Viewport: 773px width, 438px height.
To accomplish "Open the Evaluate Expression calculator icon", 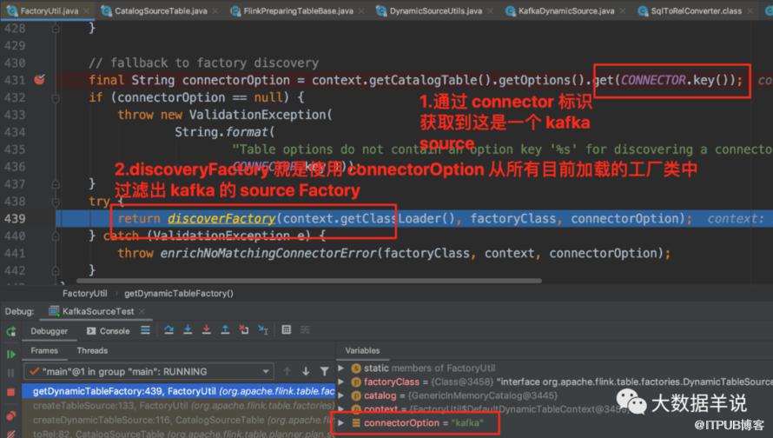I will point(286,330).
